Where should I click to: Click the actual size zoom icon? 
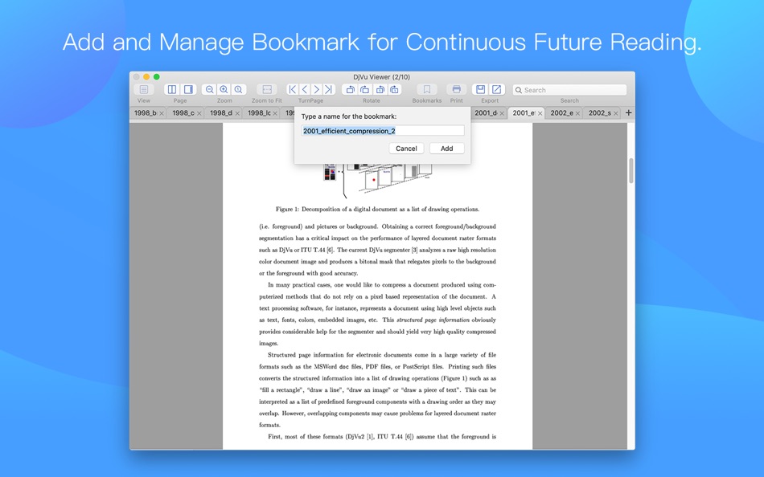click(239, 90)
